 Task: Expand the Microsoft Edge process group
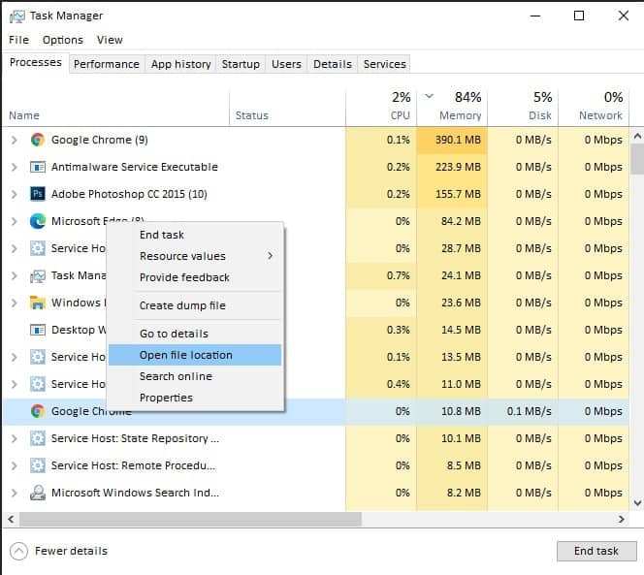coord(14,221)
